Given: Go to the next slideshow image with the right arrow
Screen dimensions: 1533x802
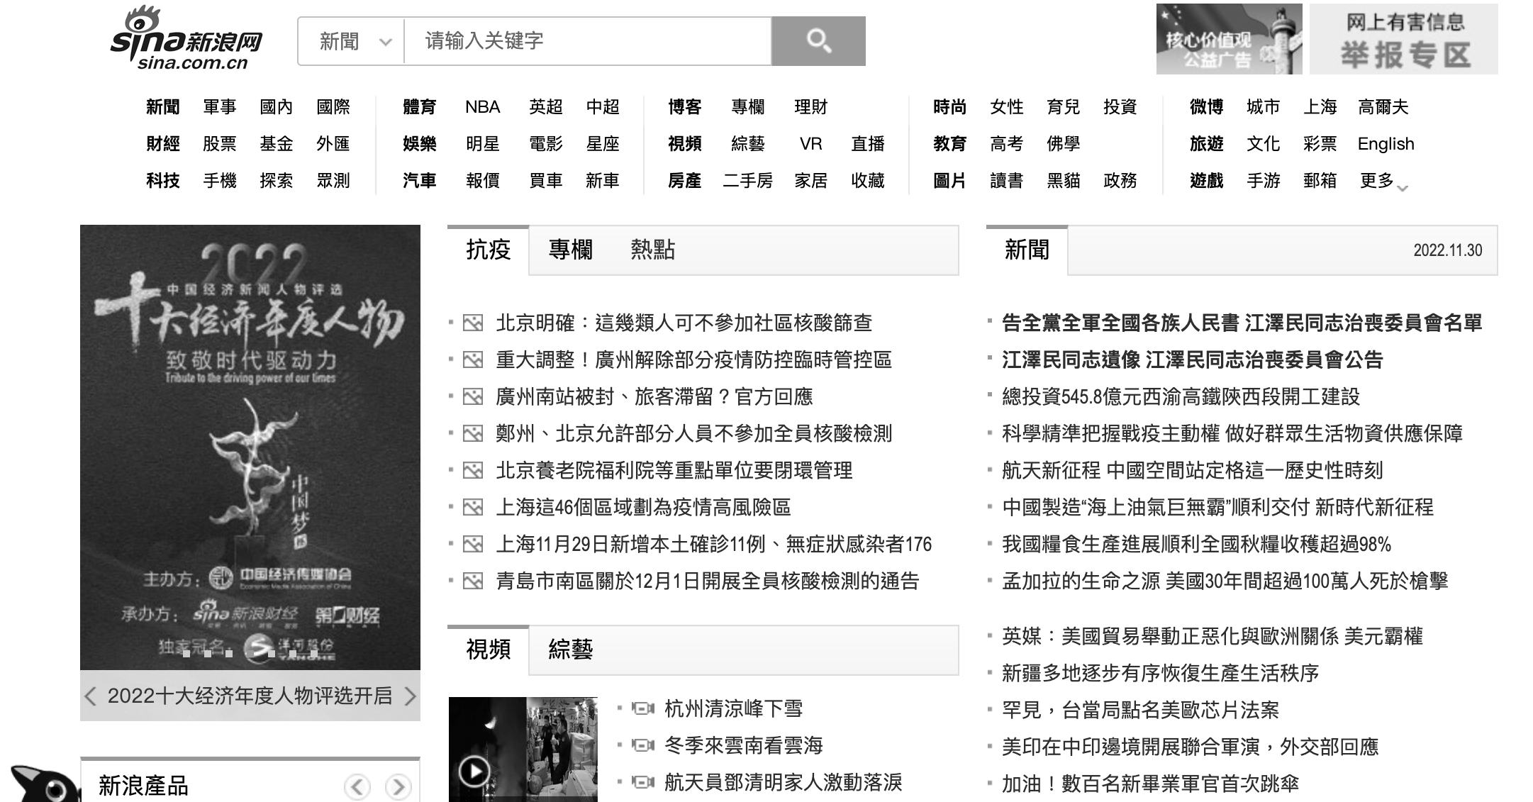Looking at the screenshot, I should pyautogui.click(x=410, y=696).
